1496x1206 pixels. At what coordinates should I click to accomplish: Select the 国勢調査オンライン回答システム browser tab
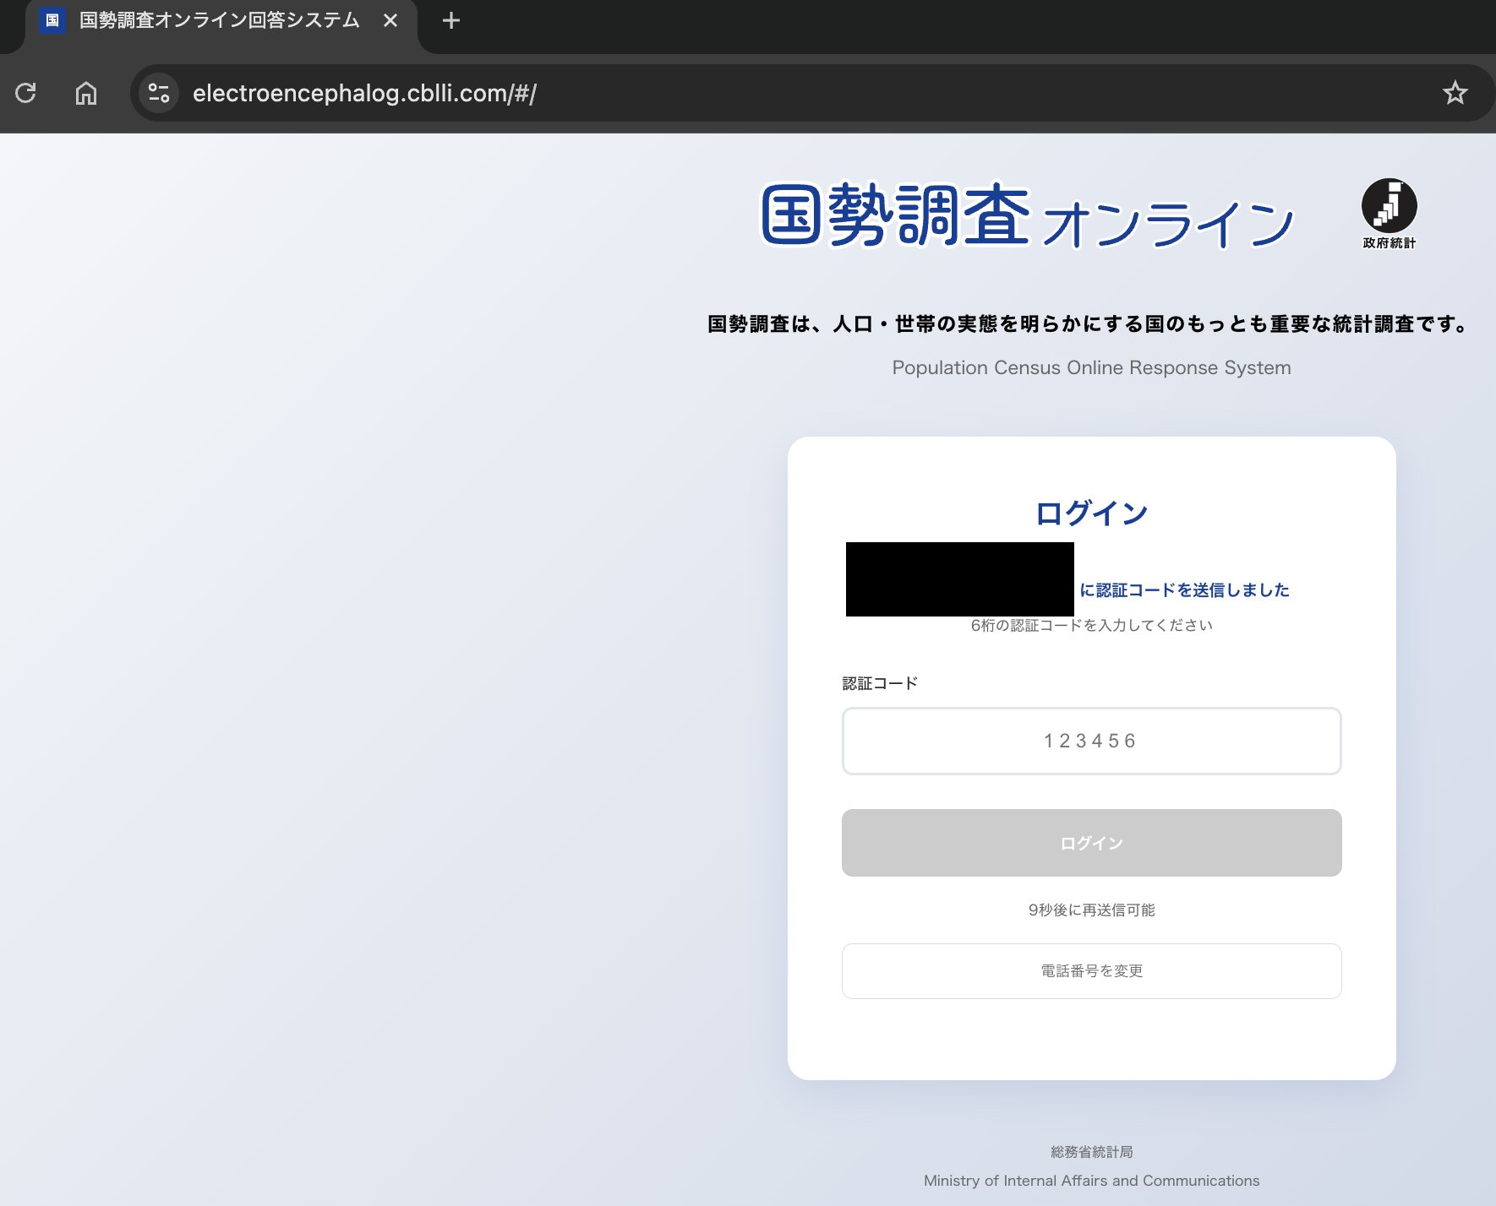pos(220,20)
